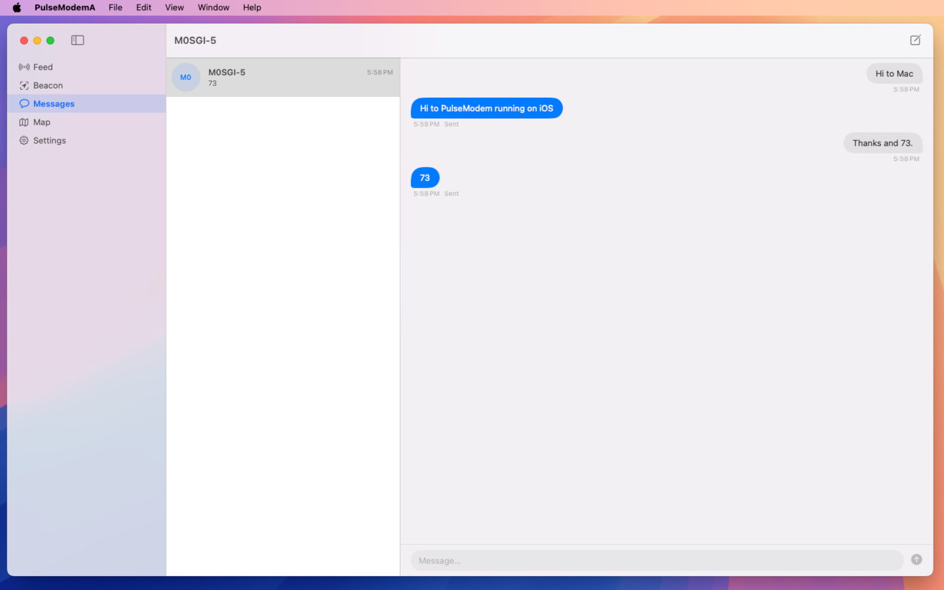Click the Settings gear icon
This screenshot has width=944, height=590.
coord(24,140)
